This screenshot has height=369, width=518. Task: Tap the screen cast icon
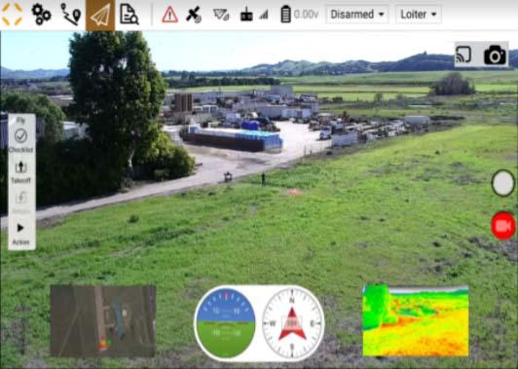(463, 55)
